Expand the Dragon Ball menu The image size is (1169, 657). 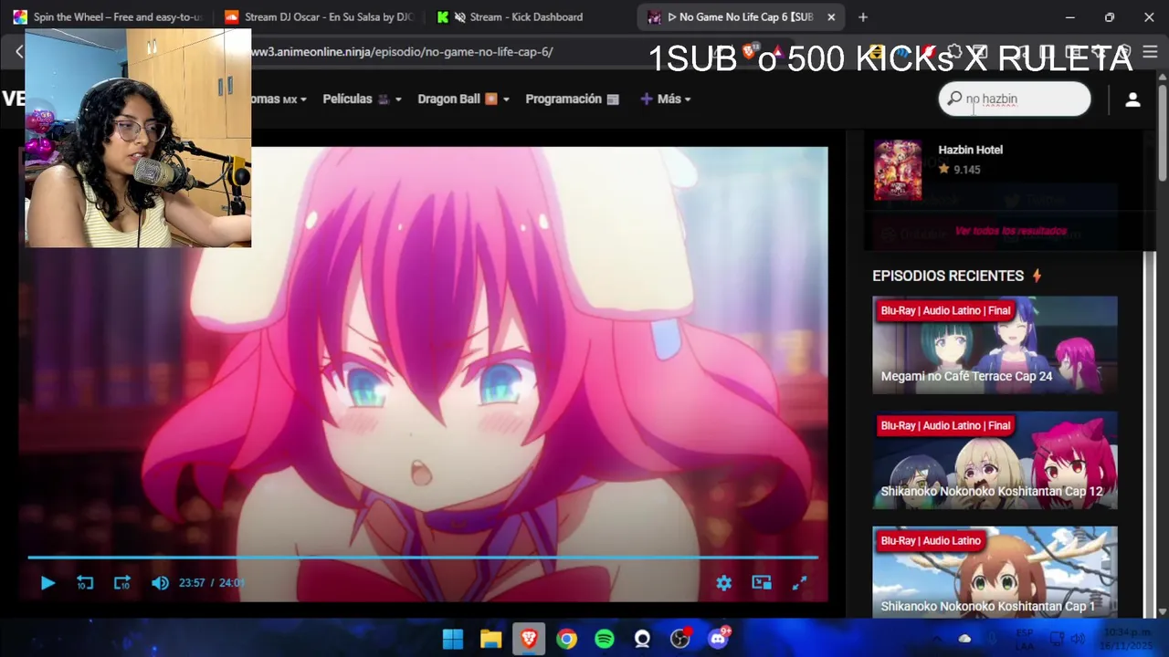pos(463,99)
